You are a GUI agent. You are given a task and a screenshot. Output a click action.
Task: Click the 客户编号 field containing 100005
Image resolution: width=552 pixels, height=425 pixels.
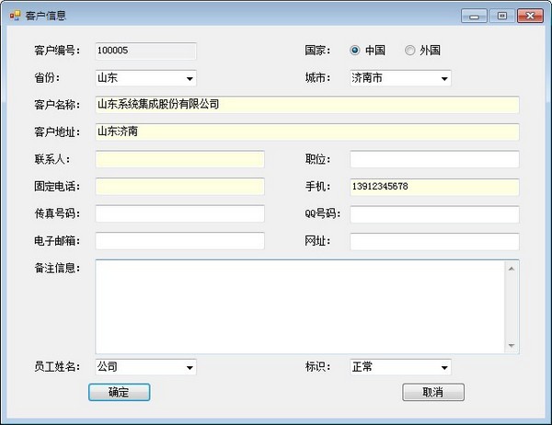pyautogui.click(x=145, y=51)
